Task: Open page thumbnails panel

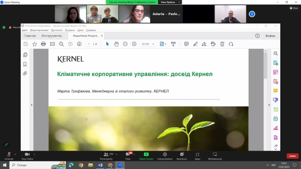Action: [25, 55]
